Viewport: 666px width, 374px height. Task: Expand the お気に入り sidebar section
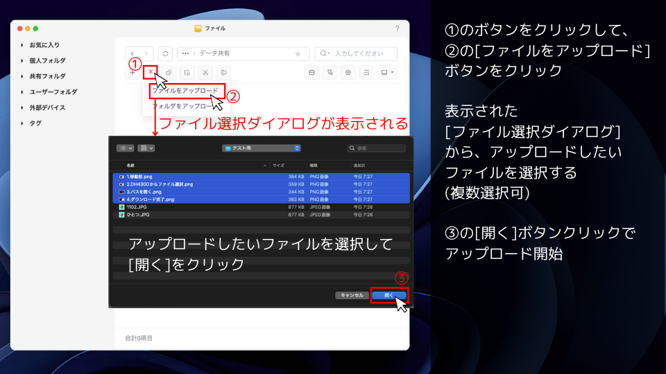[x=22, y=45]
